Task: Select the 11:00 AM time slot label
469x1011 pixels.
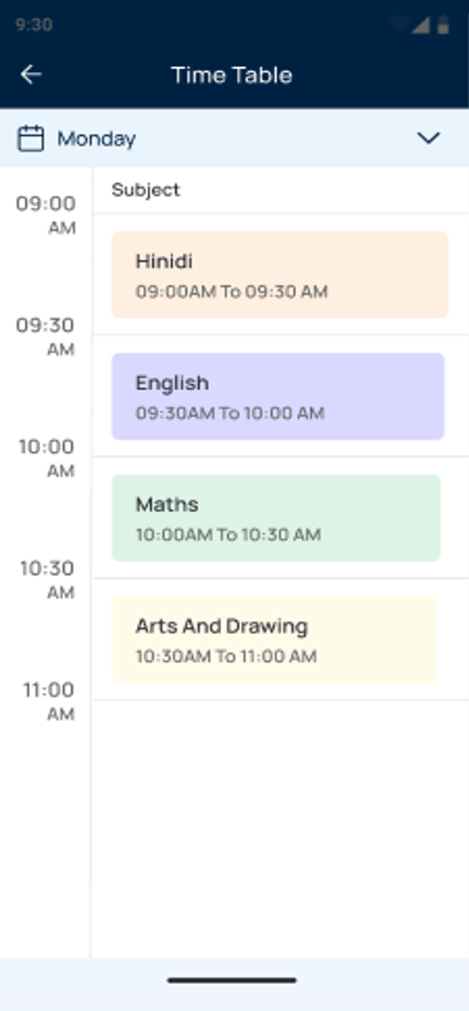Action: point(48,702)
